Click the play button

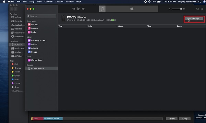[x=79, y=9]
